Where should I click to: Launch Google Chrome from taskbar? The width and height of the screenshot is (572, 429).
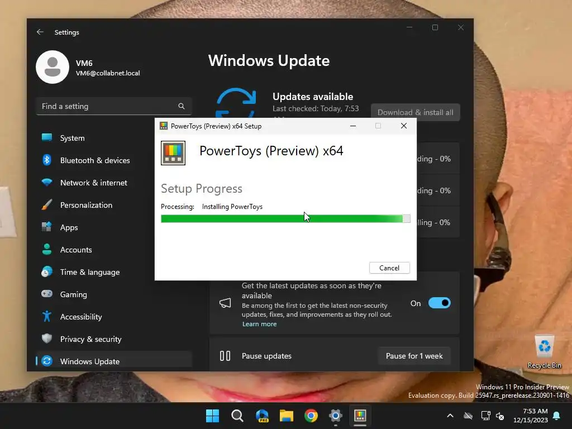pos(311,416)
